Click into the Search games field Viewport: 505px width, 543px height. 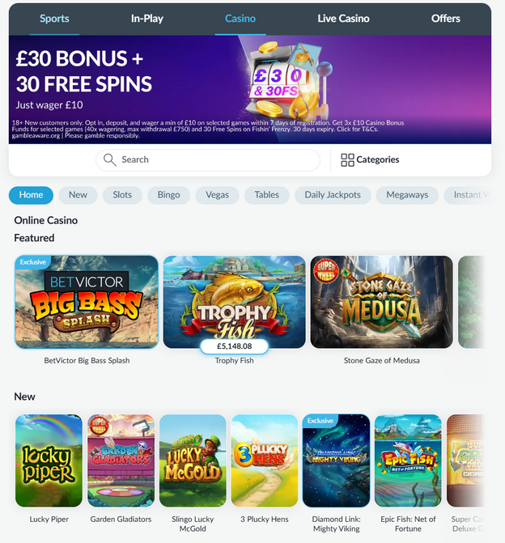pos(208,160)
